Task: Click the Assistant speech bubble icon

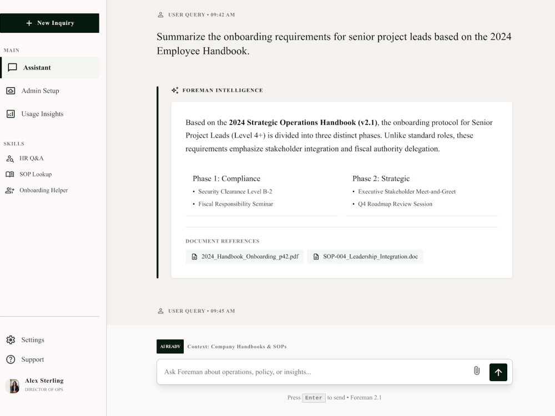Action: [x=12, y=68]
